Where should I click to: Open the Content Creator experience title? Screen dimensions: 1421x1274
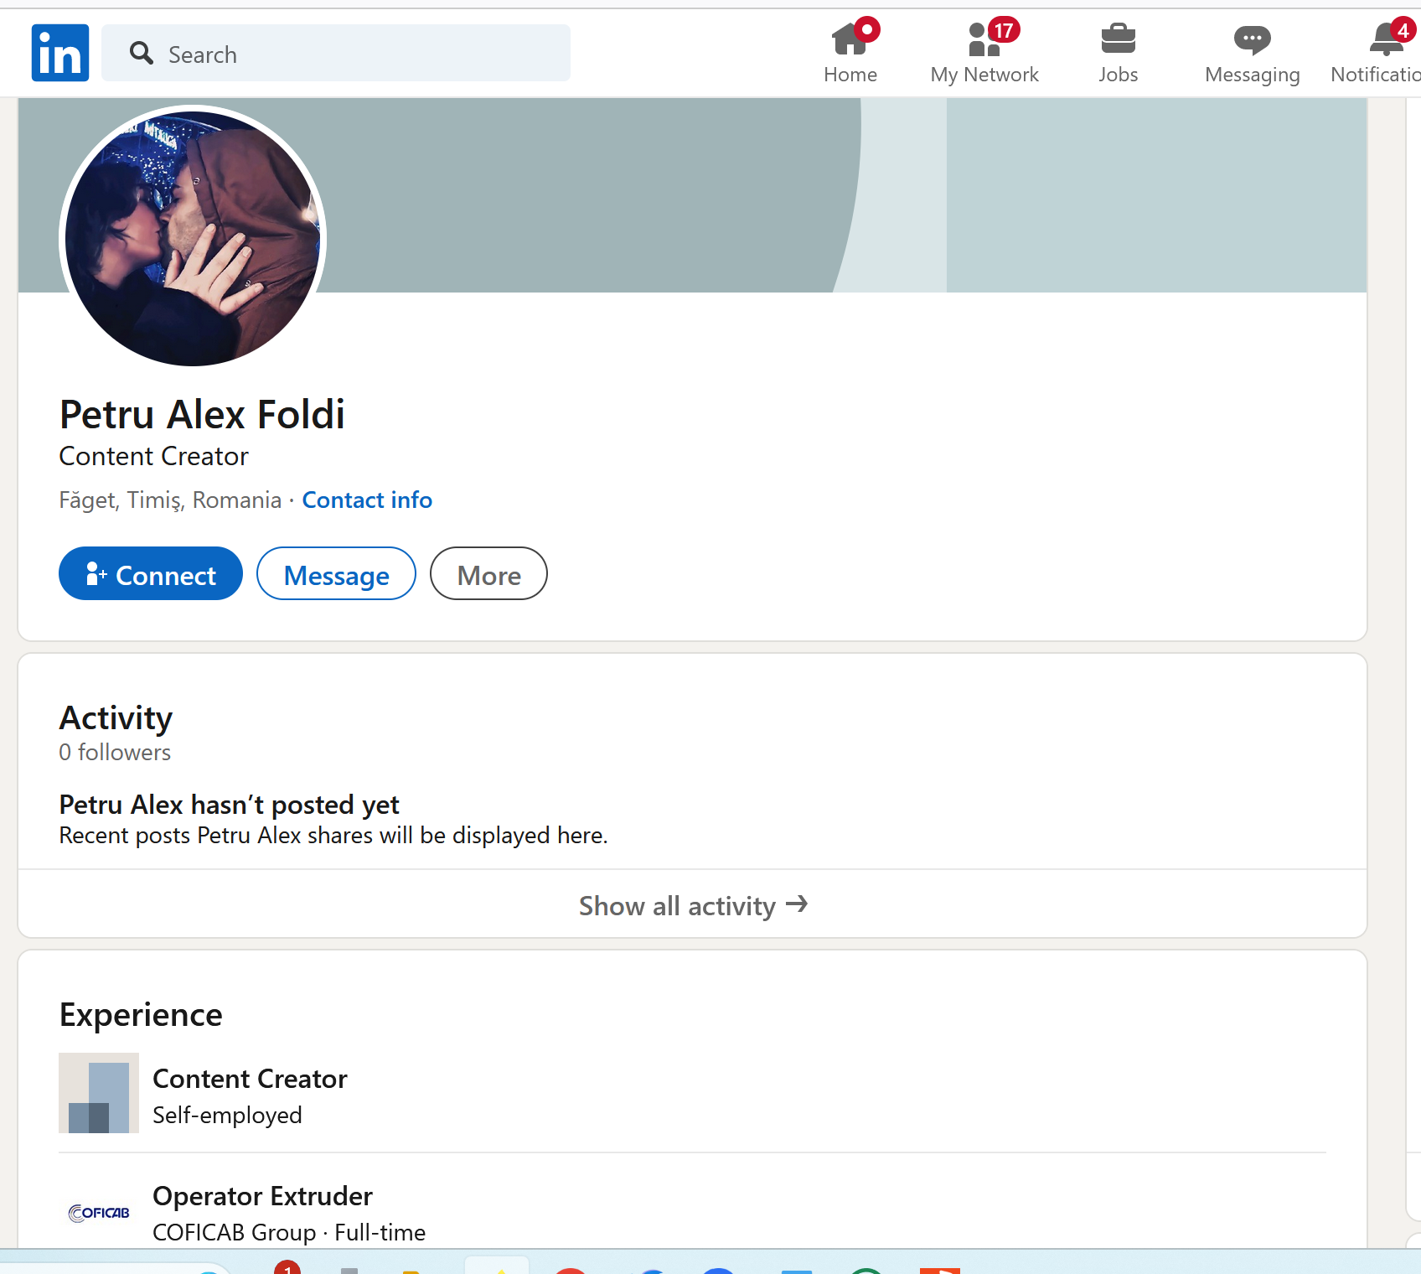click(250, 1079)
